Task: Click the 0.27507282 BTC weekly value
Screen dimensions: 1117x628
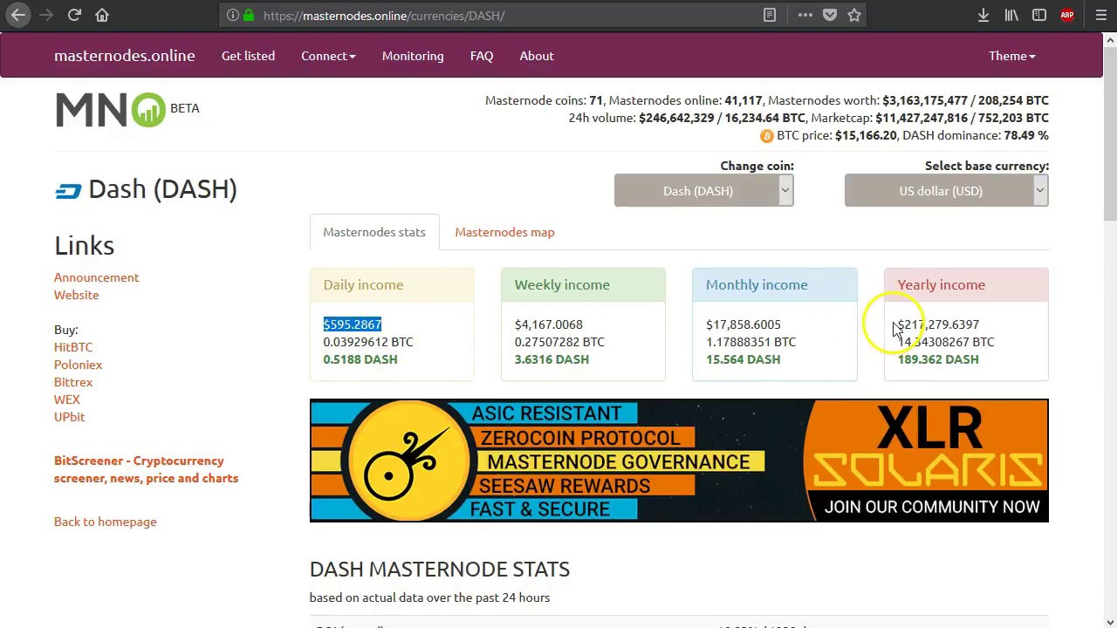Action: tap(559, 342)
